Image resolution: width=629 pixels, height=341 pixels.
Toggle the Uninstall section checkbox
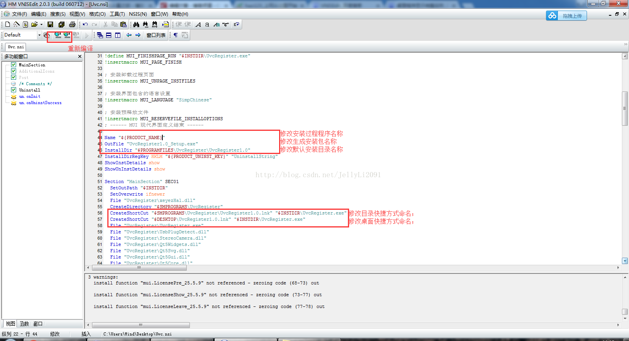(x=14, y=90)
